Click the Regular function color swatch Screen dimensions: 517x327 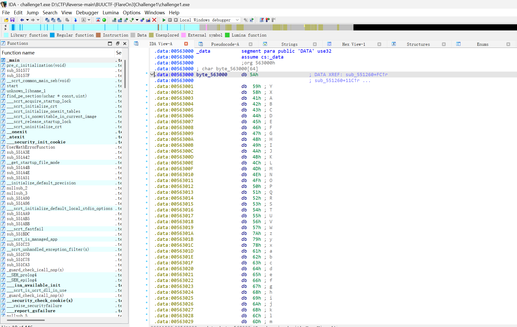52,35
